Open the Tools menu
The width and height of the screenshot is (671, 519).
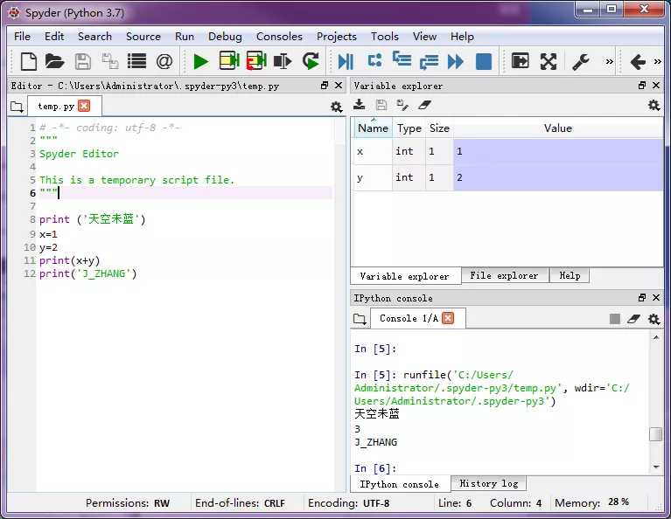385,37
